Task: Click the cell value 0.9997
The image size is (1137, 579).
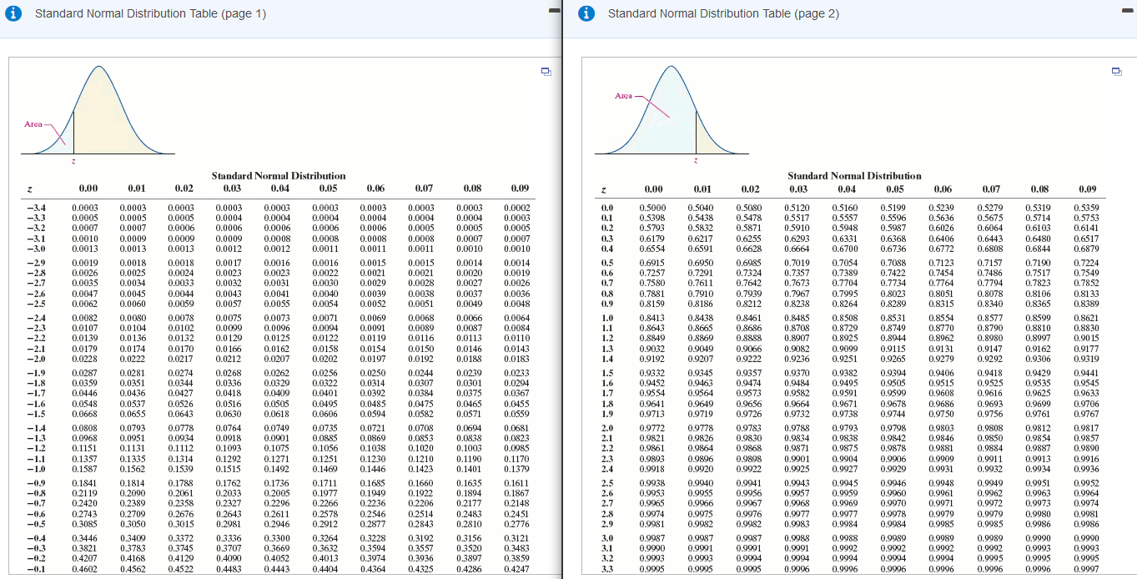Action: click(x=1087, y=570)
